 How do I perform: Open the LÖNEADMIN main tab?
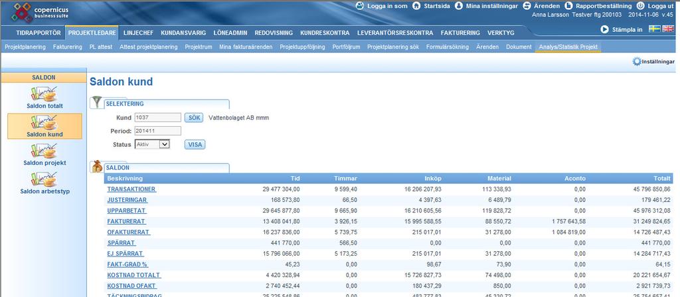click(230, 33)
